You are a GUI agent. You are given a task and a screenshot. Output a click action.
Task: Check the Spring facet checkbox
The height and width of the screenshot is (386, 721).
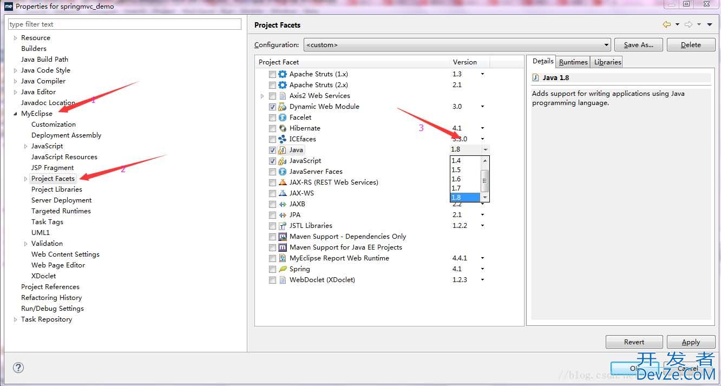(272, 269)
